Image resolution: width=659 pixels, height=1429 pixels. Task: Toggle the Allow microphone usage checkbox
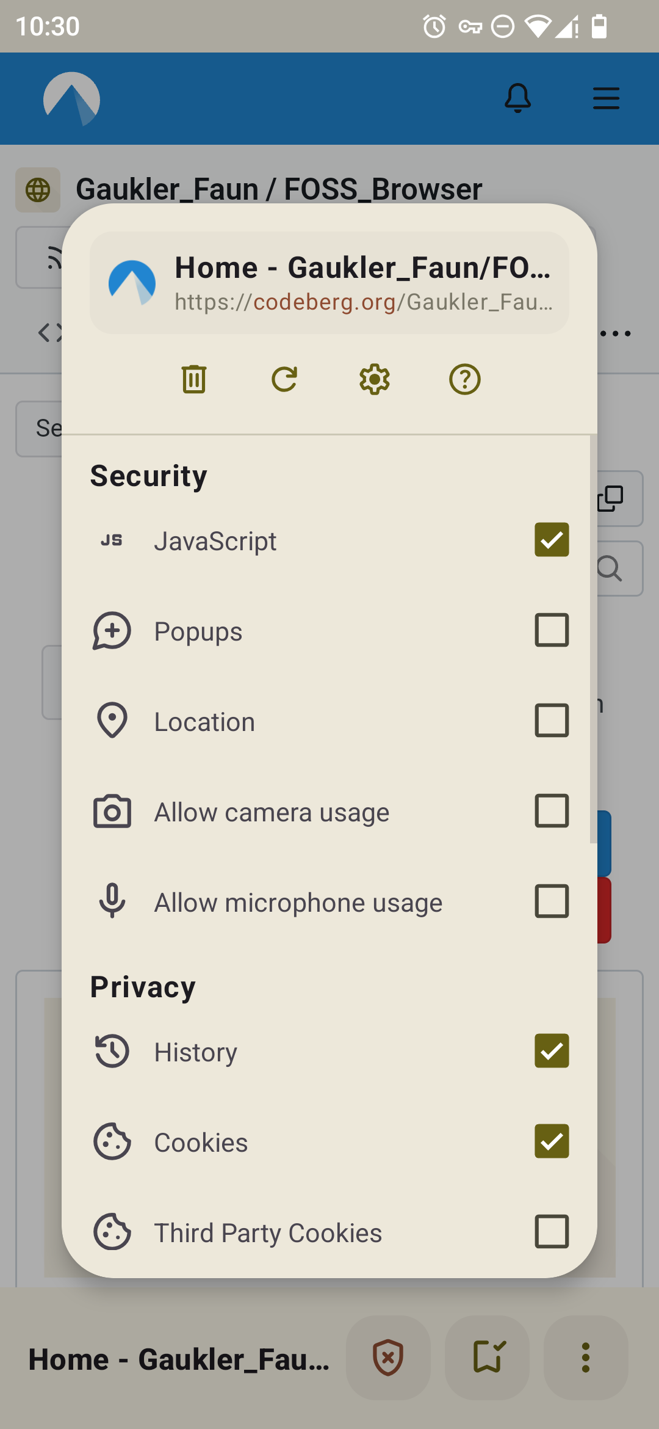tap(552, 901)
